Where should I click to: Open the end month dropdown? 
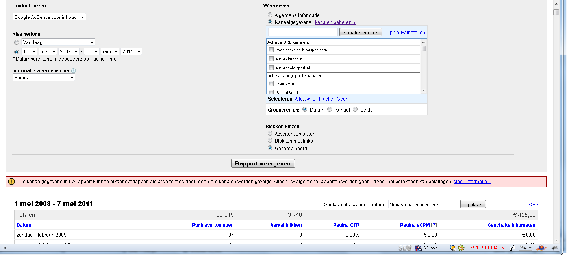(110, 51)
